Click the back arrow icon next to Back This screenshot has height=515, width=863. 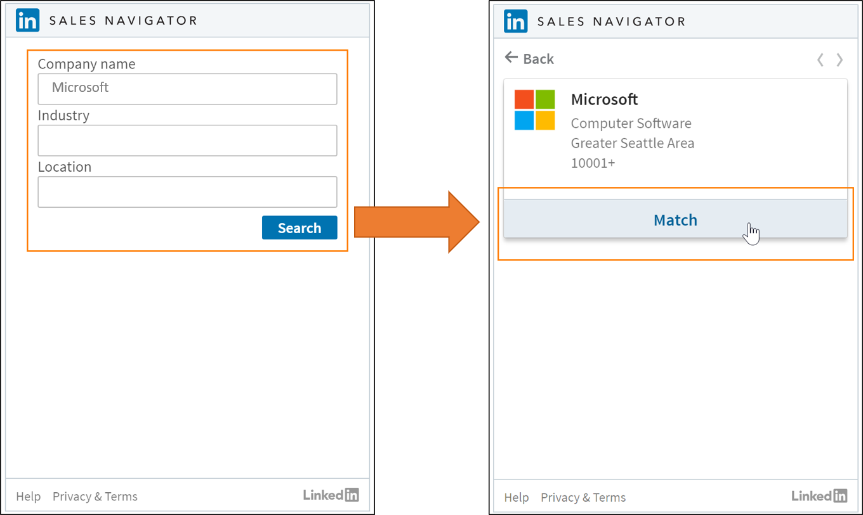pos(511,58)
